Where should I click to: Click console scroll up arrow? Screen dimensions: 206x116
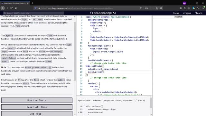pos(151,97)
